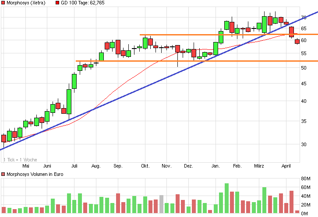Click the price axis value 30
Viewport: 318px width, 217px height.
(x=304, y=144)
